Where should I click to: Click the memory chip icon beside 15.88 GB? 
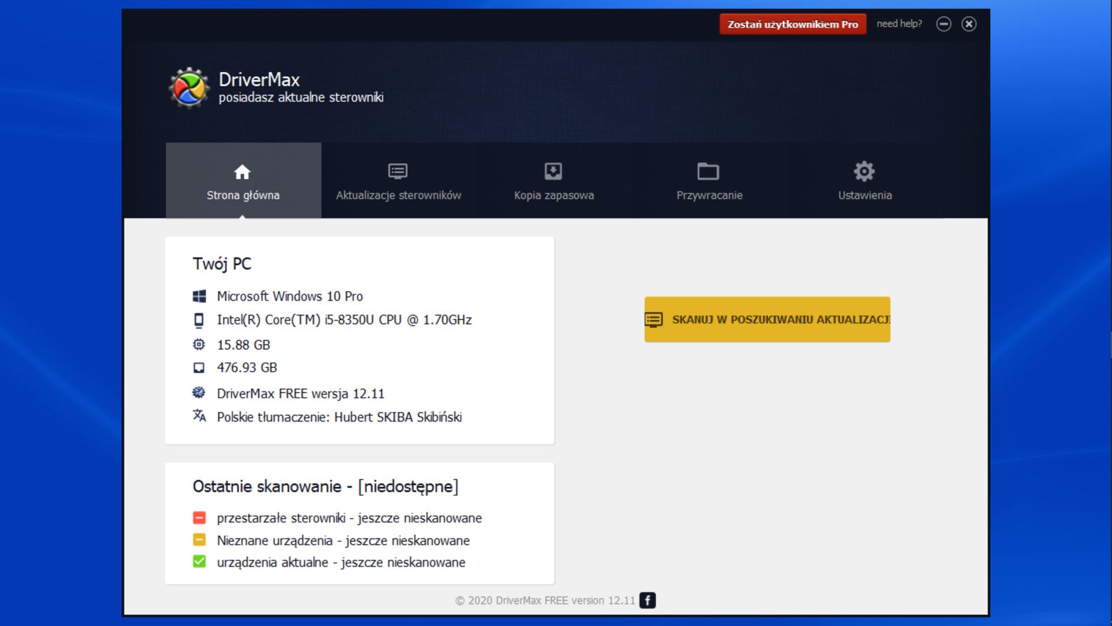coord(199,344)
